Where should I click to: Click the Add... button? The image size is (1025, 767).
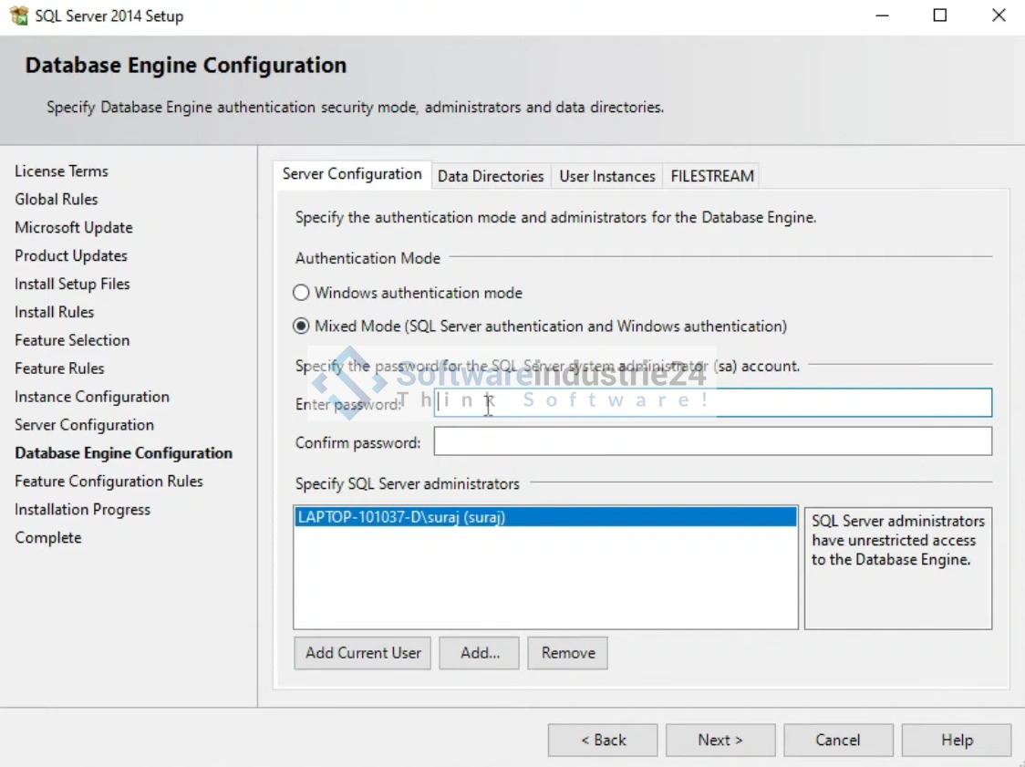479,653
